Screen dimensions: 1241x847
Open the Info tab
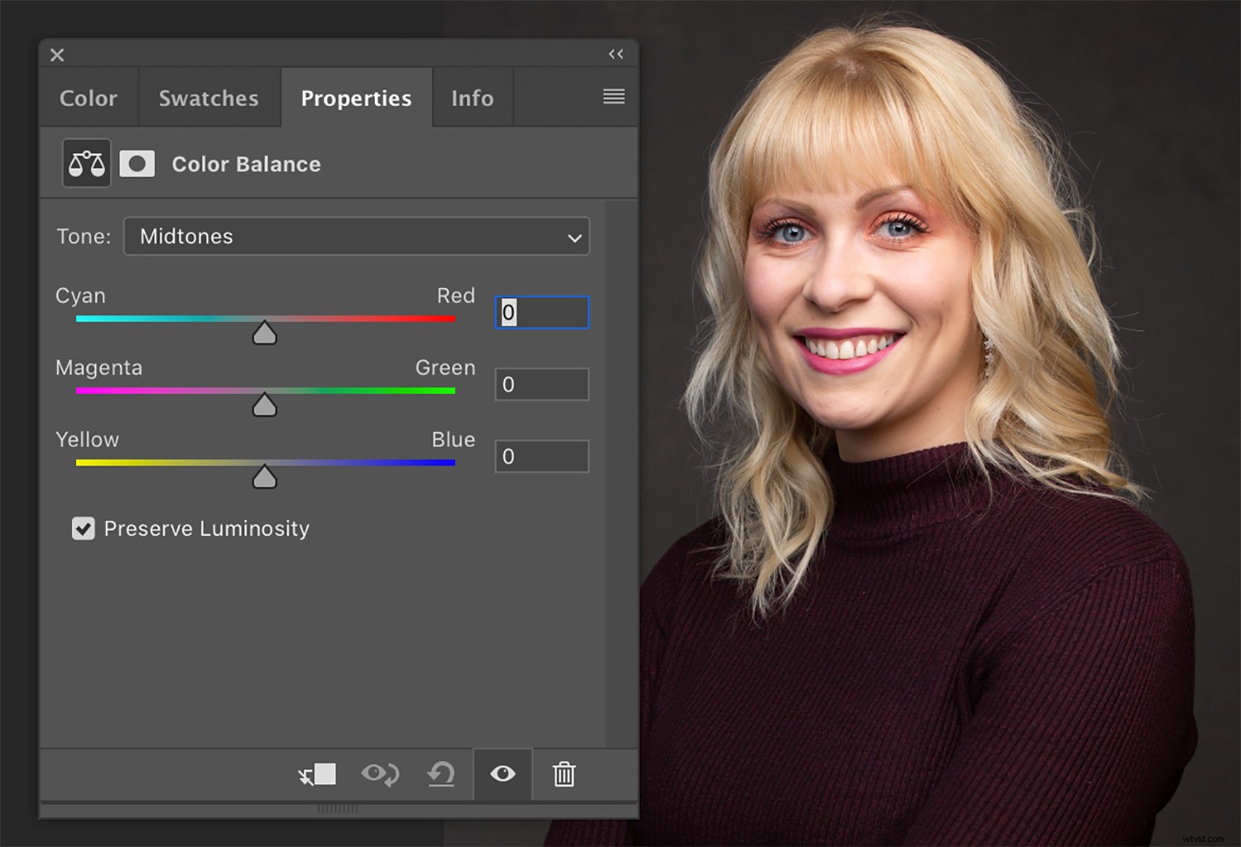[x=472, y=98]
